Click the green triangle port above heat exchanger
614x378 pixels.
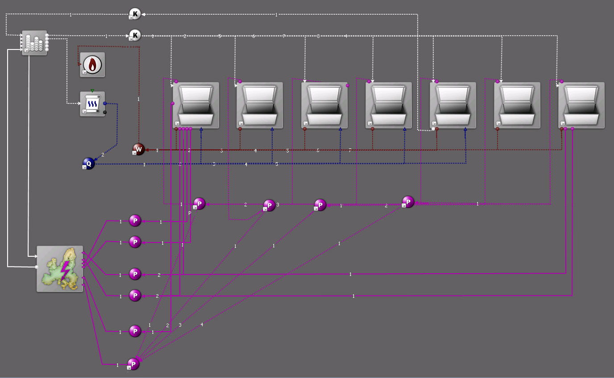92,90
